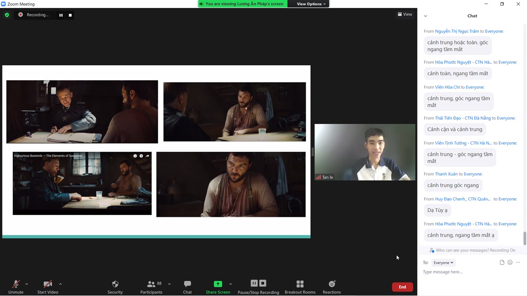Click sender name Viên Tịnh Tường
The width and height of the screenshot is (527, 296).
tap(464, 143)
